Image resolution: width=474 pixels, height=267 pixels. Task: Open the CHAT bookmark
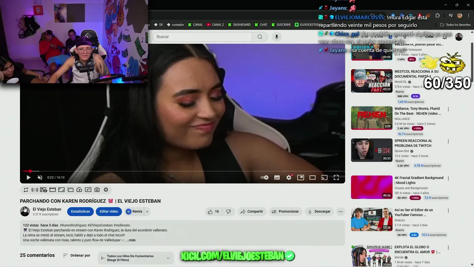(x=261, y=25)
